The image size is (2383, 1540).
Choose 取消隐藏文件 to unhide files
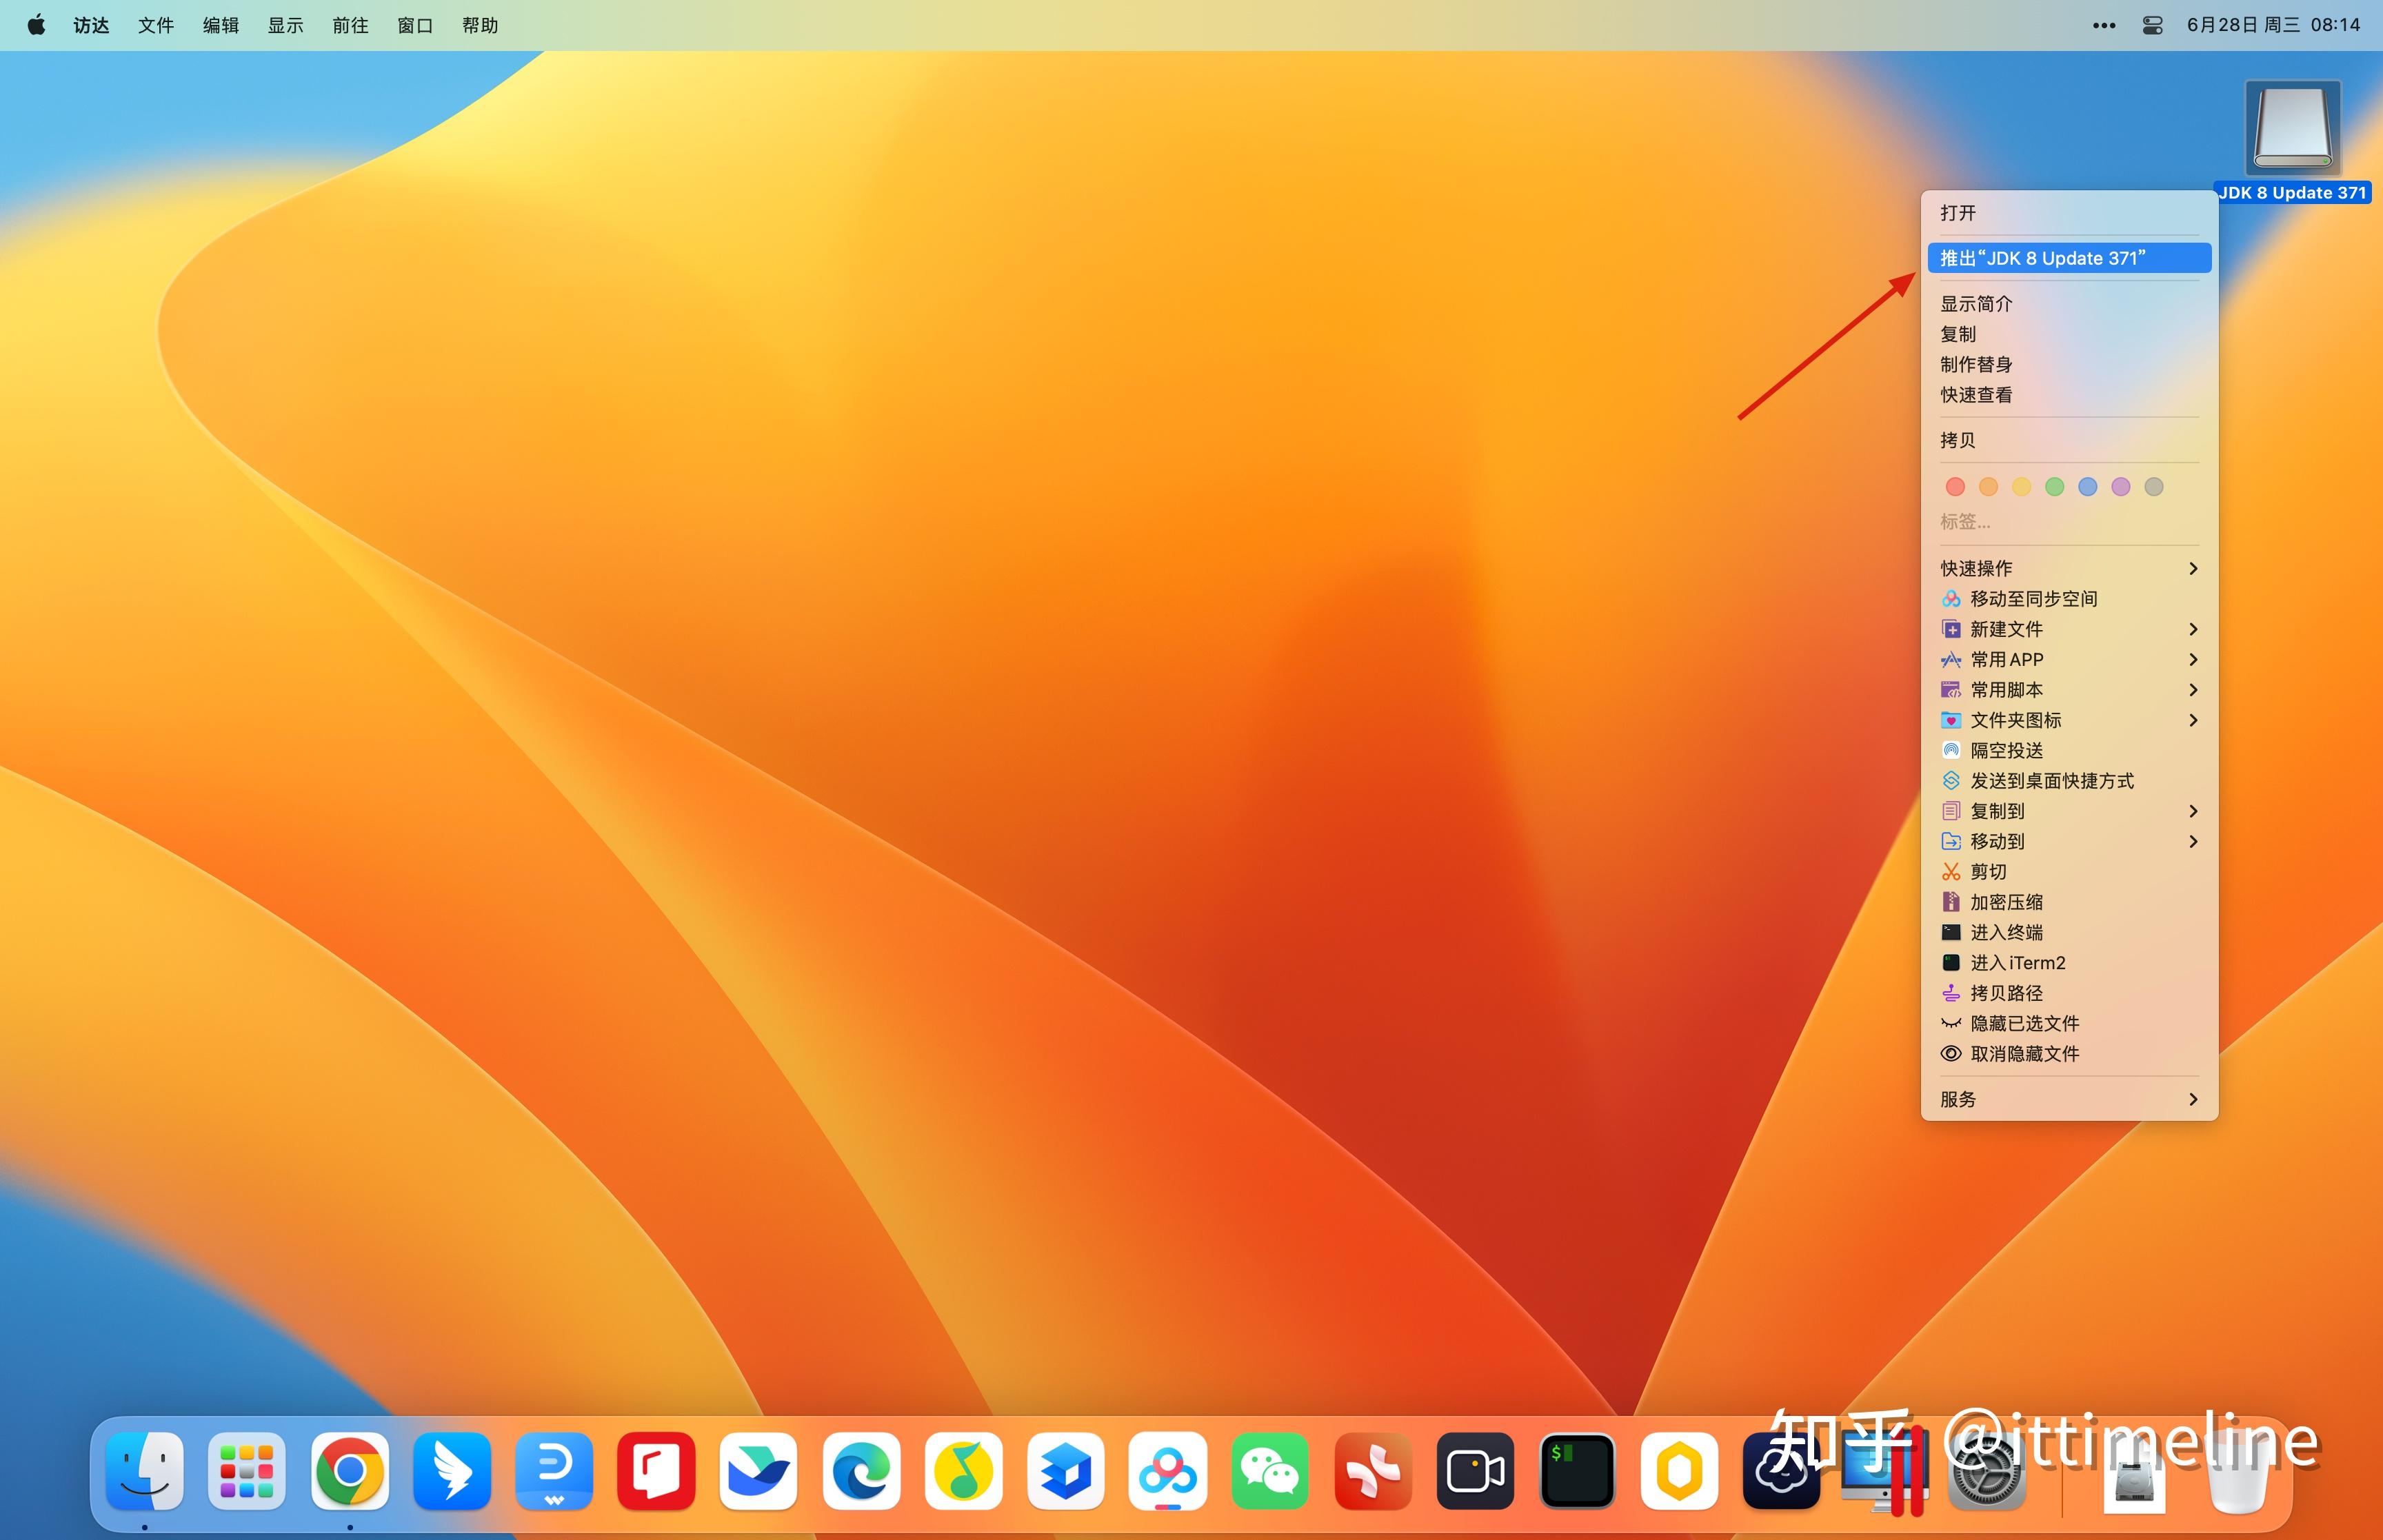[x=2024, y=1053]
